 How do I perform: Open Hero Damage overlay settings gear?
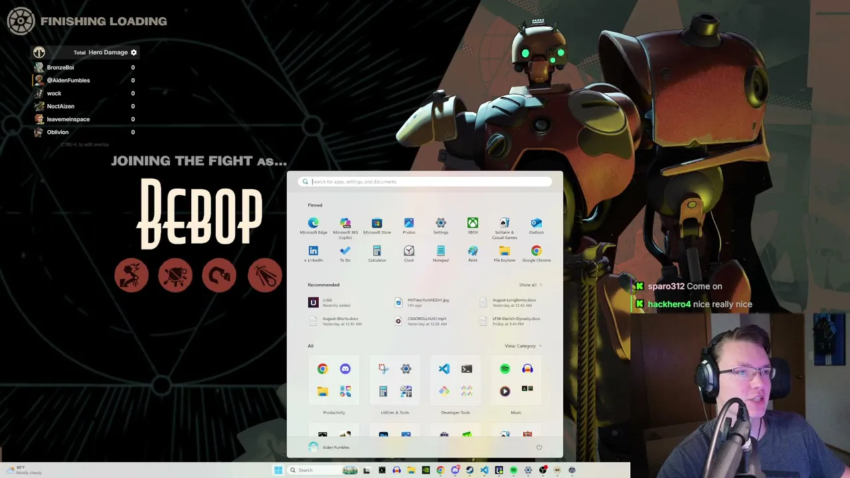(133, 52)
